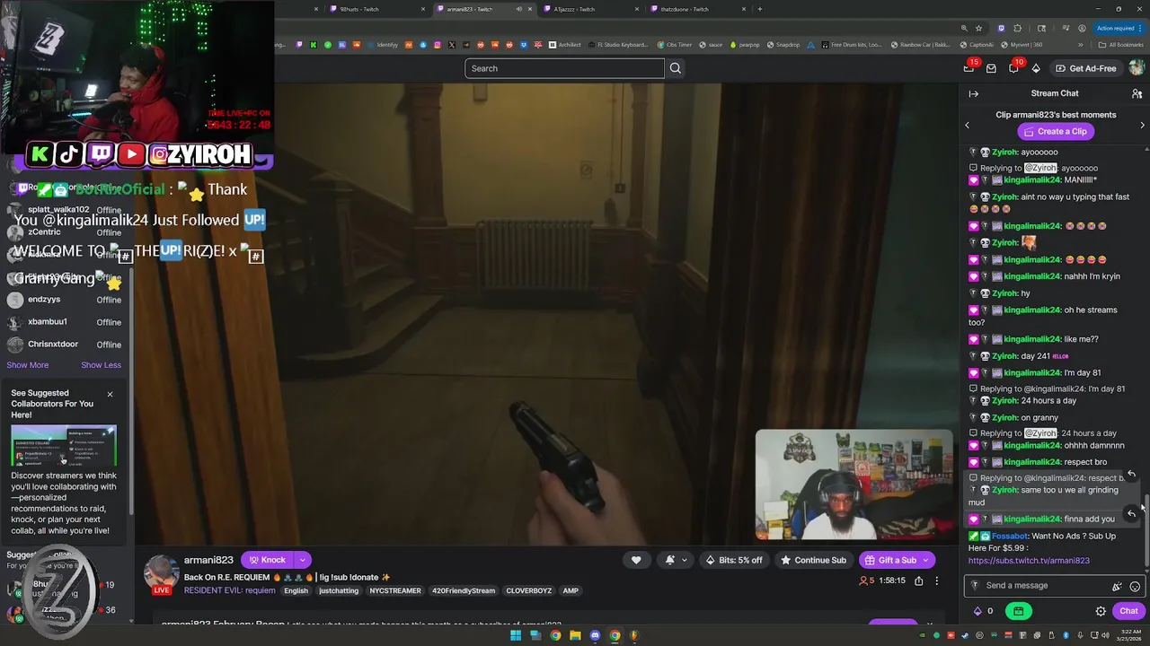Mute the armani823 Twitch tab audio
This screenshot has width=1150, height=646.
[x=518, y=9]
